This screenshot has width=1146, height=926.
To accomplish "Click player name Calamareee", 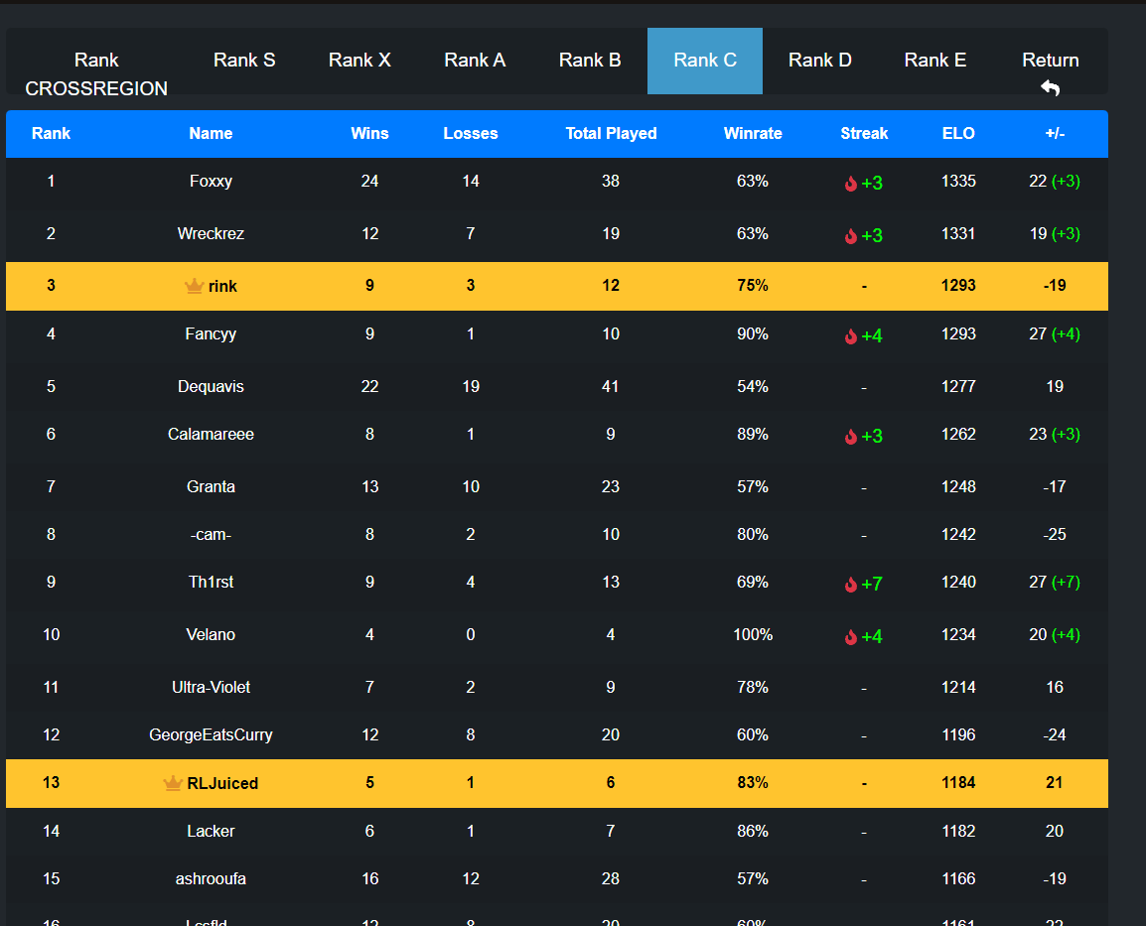I will click(211, 434).
